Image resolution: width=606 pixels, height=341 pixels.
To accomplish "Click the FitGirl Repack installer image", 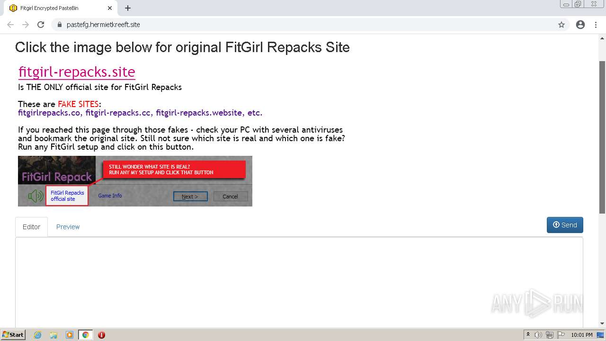I will pyautogui.click(x=135, y=181).
